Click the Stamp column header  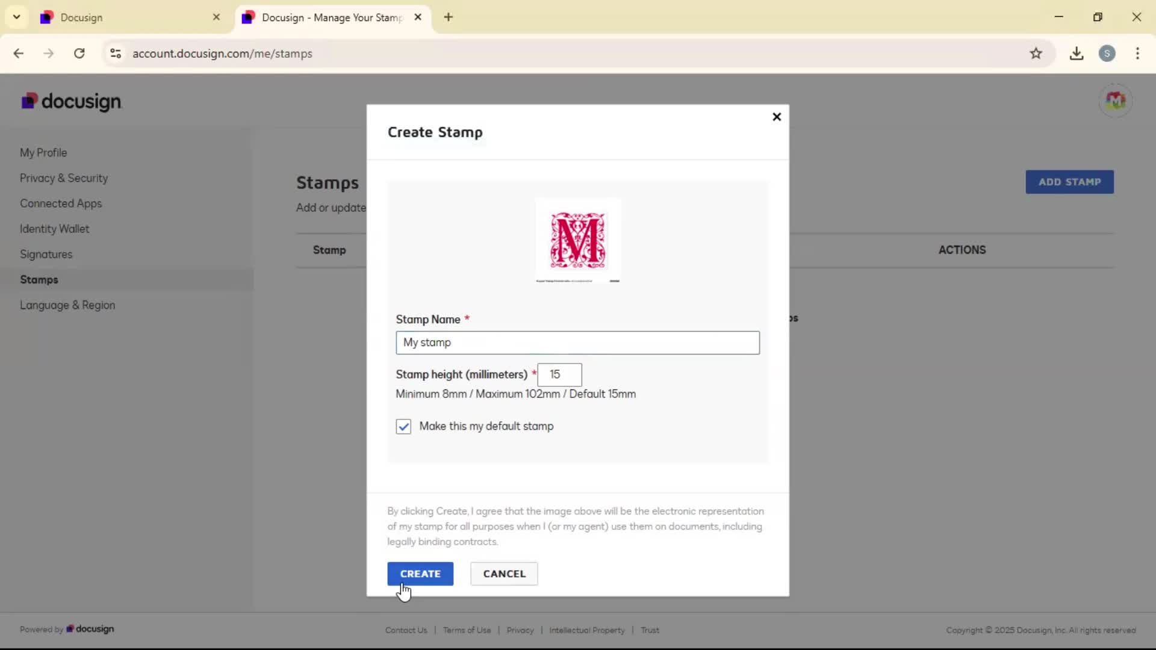click(x=329, y=250)
